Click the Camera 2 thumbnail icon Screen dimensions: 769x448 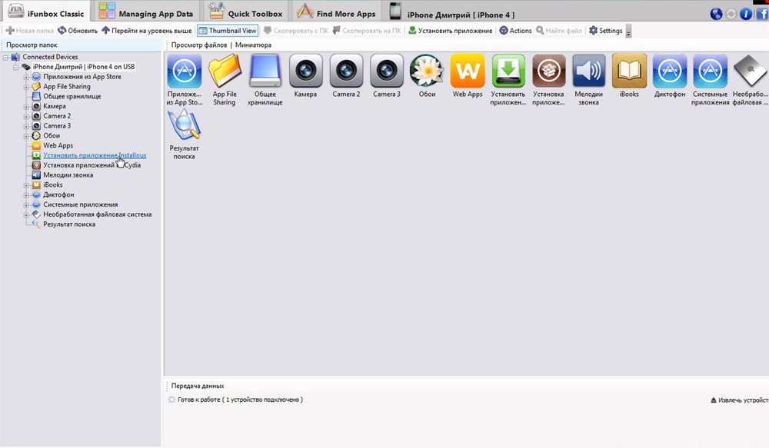click(346, 71)
